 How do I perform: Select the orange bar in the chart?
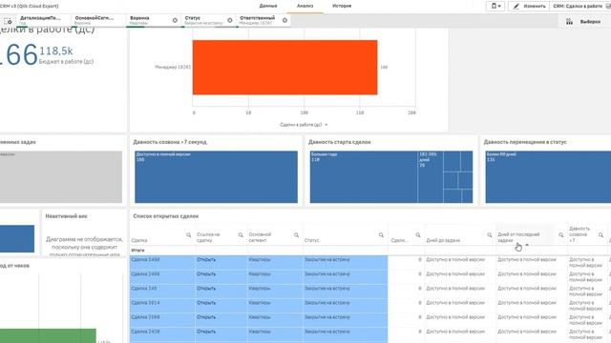[284, 68]
